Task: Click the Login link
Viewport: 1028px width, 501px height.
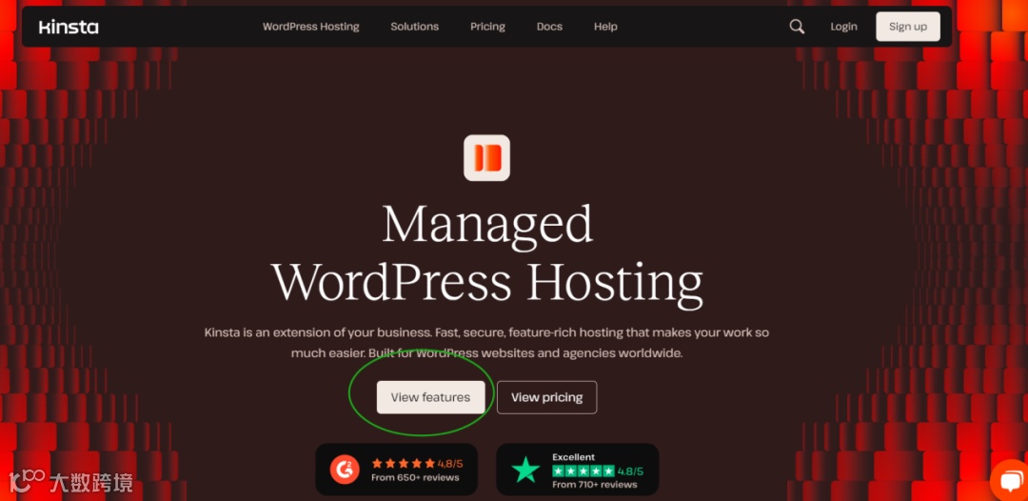Action: click(843, 27)
